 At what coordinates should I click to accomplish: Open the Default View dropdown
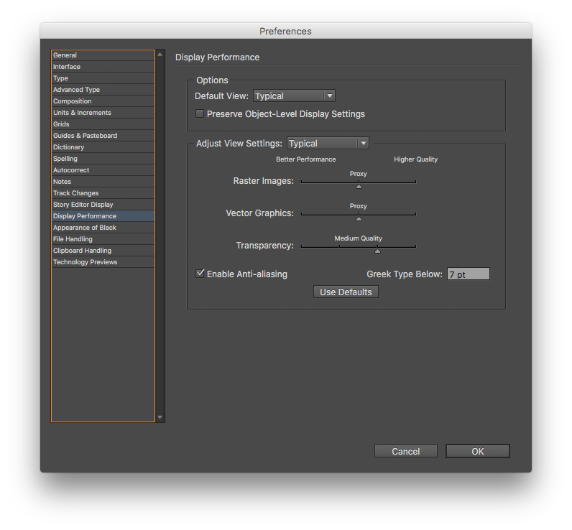click(x=294, y=96)
